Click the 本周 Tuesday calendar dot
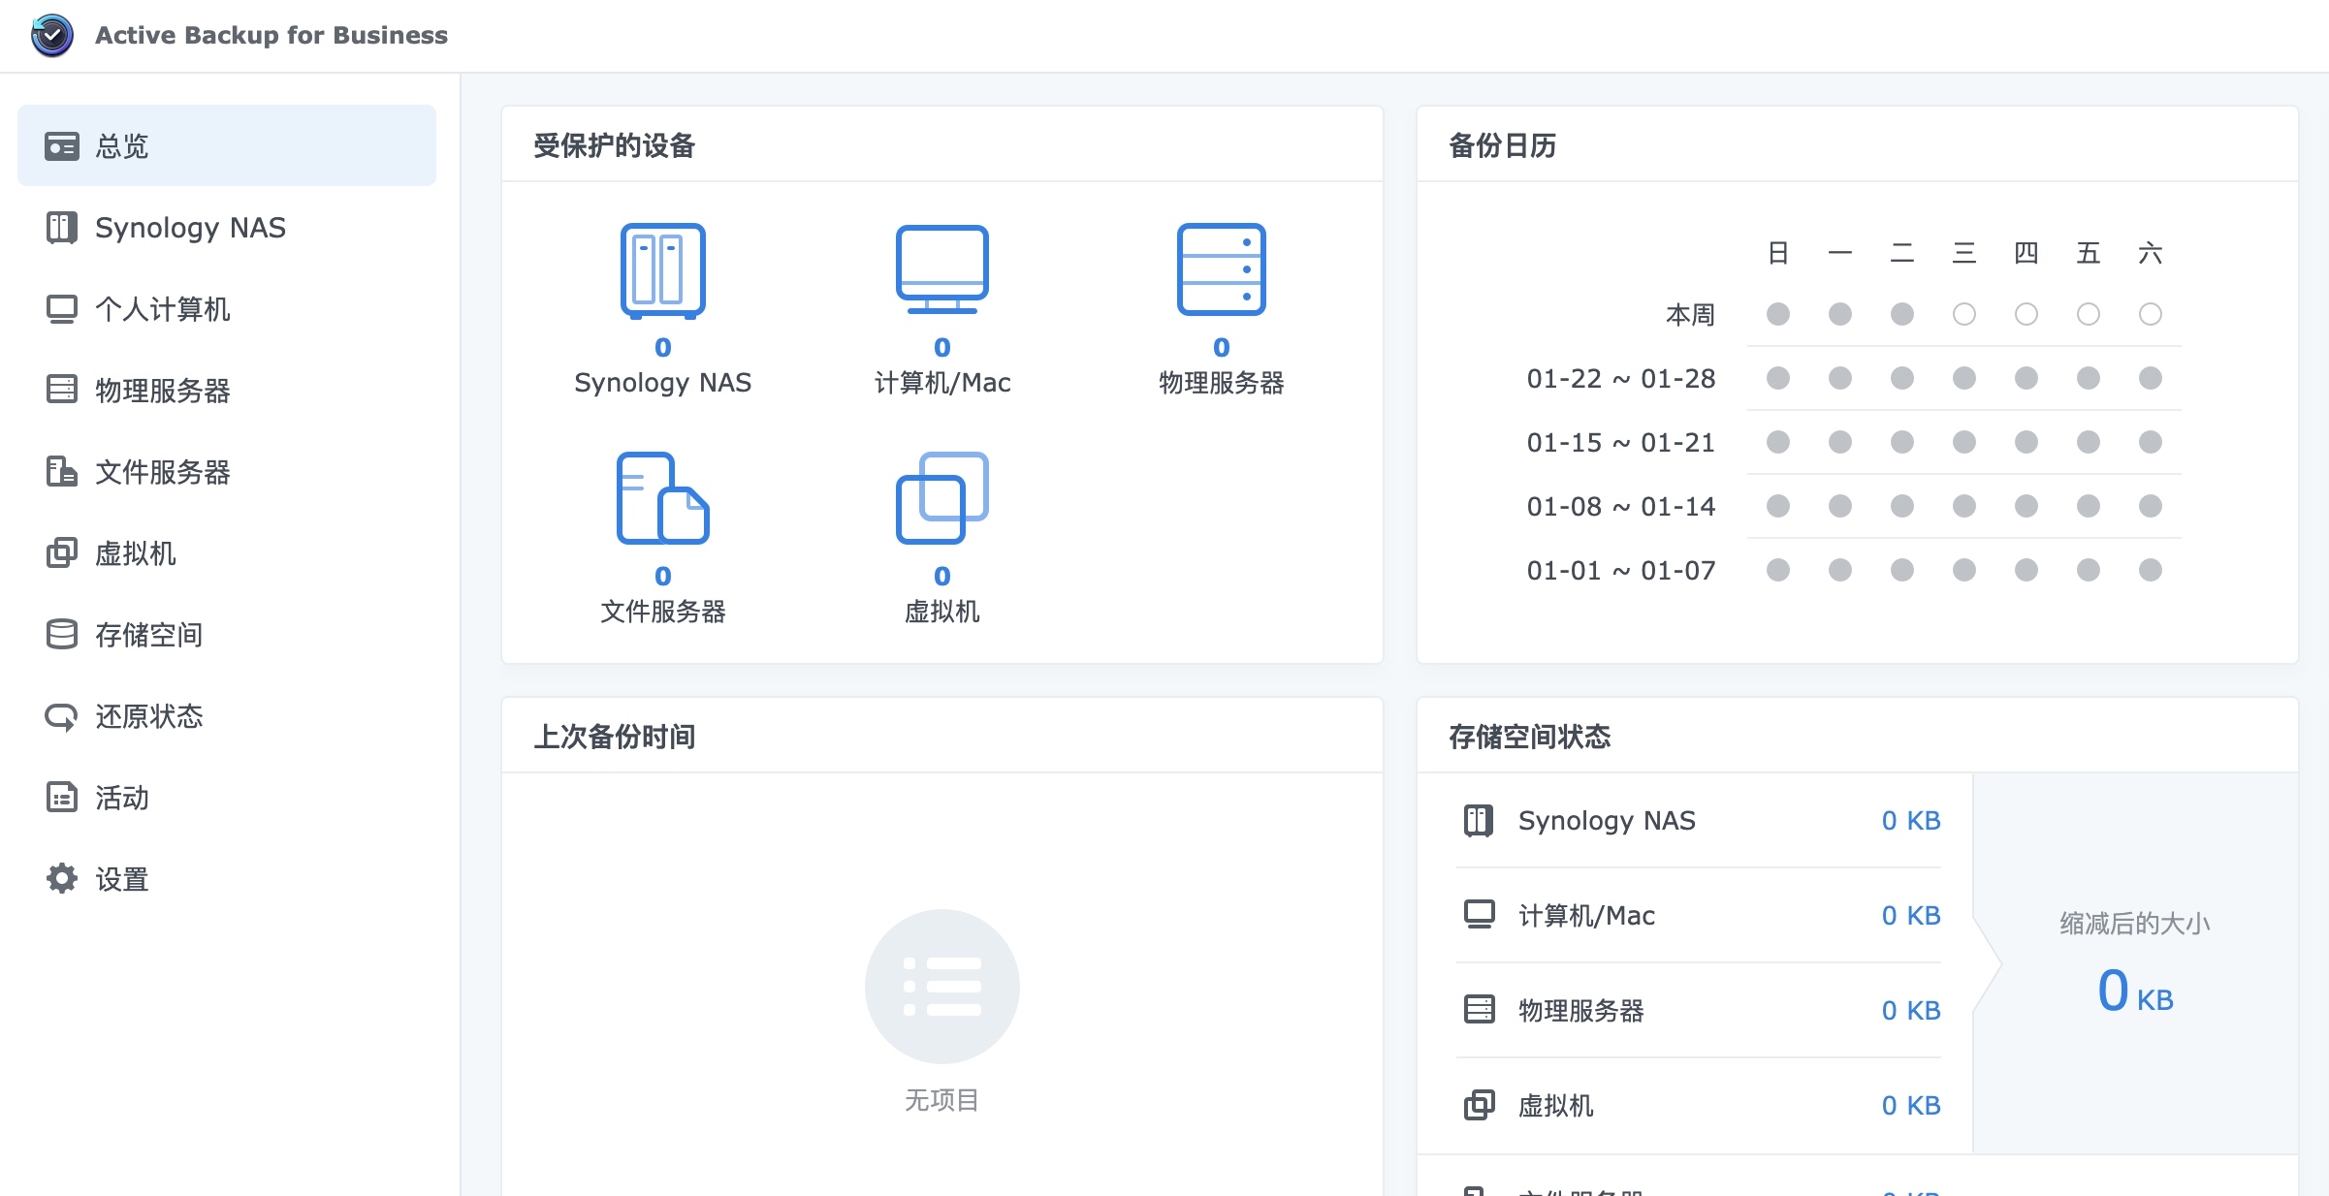This screenshot has height=1196, width=2329. [1902, 314]
